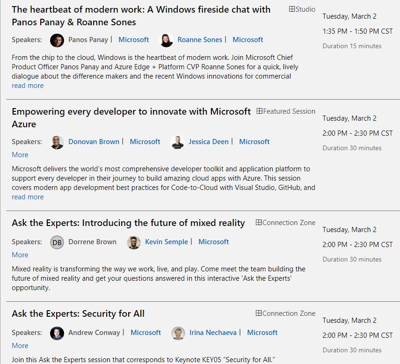Click Panos Panay's speaker avatar
The width and height of the screenshot is (400, 364).
57,40
